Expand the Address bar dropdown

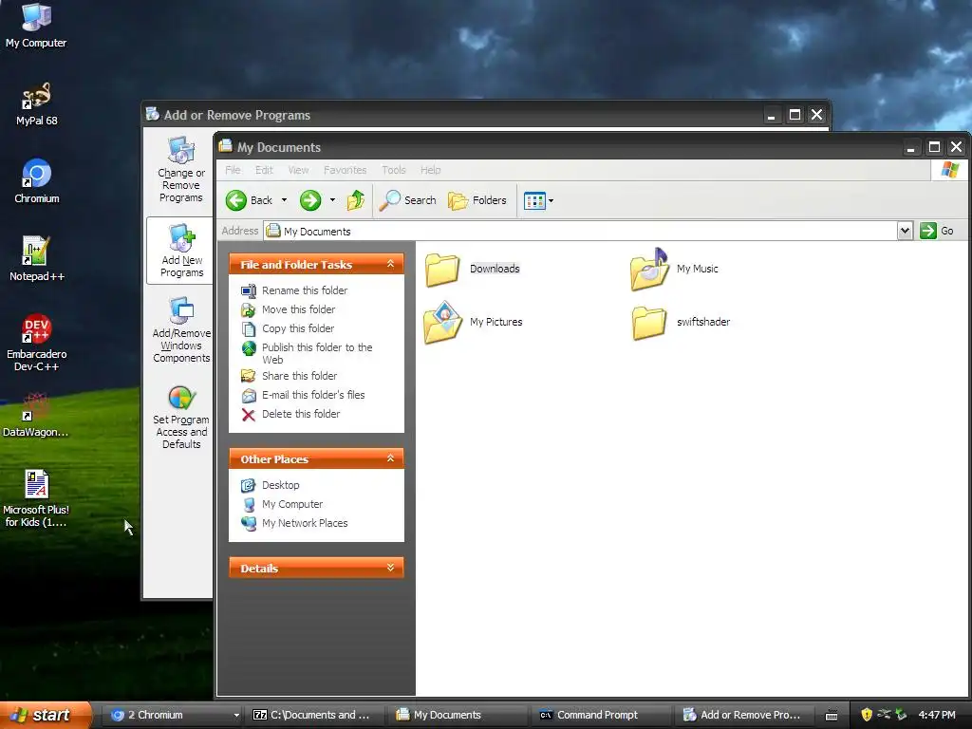coord(905,231)
